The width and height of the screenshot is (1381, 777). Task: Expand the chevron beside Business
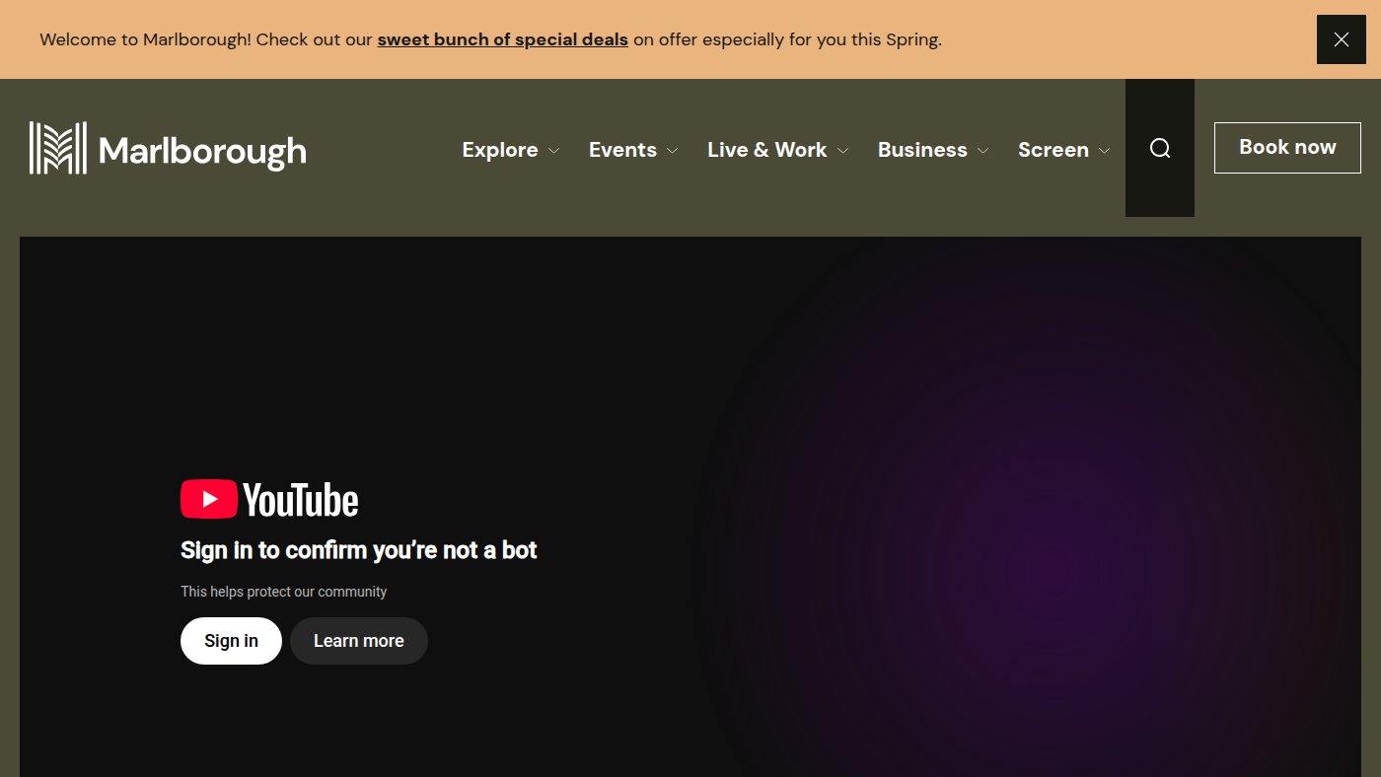click(x=983, y=151)
